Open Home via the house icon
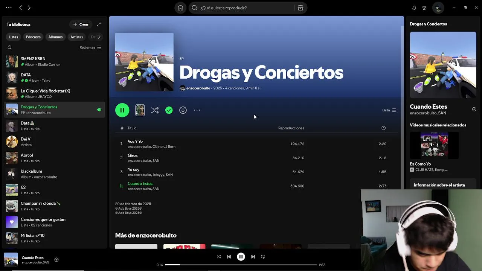 point(180,8)
